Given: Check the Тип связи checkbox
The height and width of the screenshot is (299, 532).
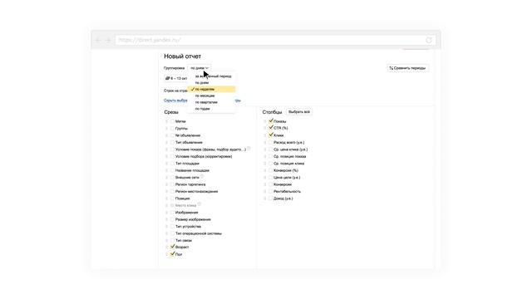Looking at the screenshot, I should pyautogui.click(x=172, y=240).
